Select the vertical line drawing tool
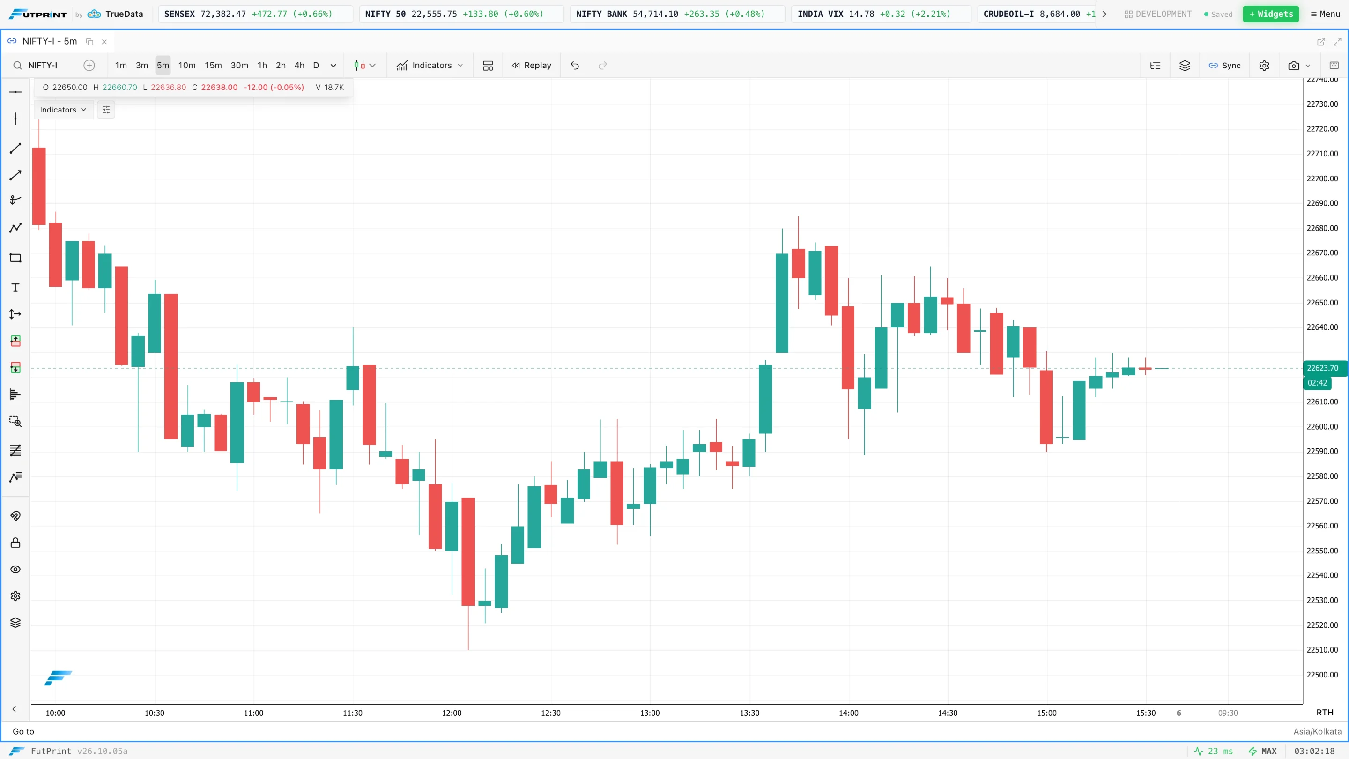 15,119
